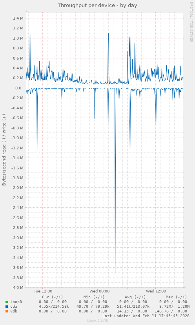
Task: Click vda avg value '51.41k/213.07k'
Action: click(133, 307)
